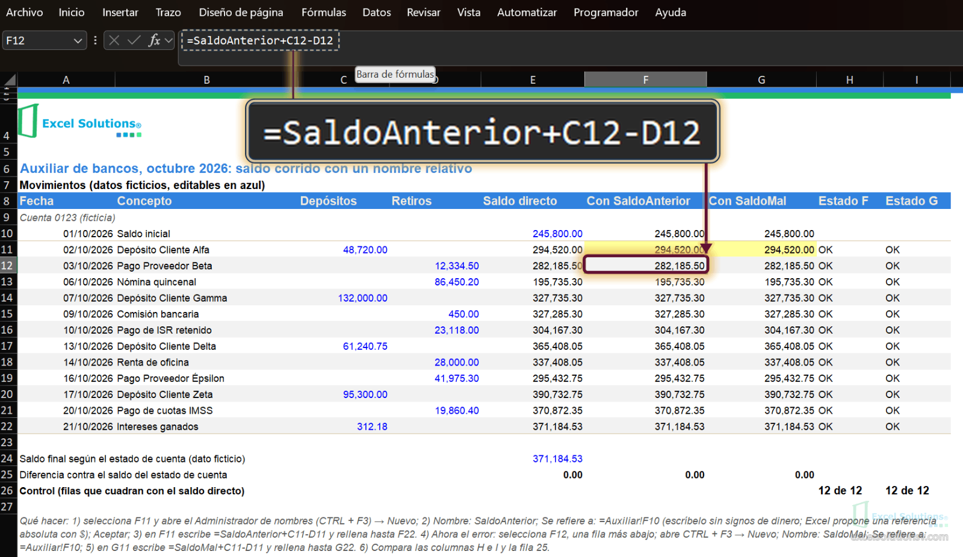Click the cancel (X) icon in formula bar
Viewport: 963px width, 557px height.
[x=114, y=40]
